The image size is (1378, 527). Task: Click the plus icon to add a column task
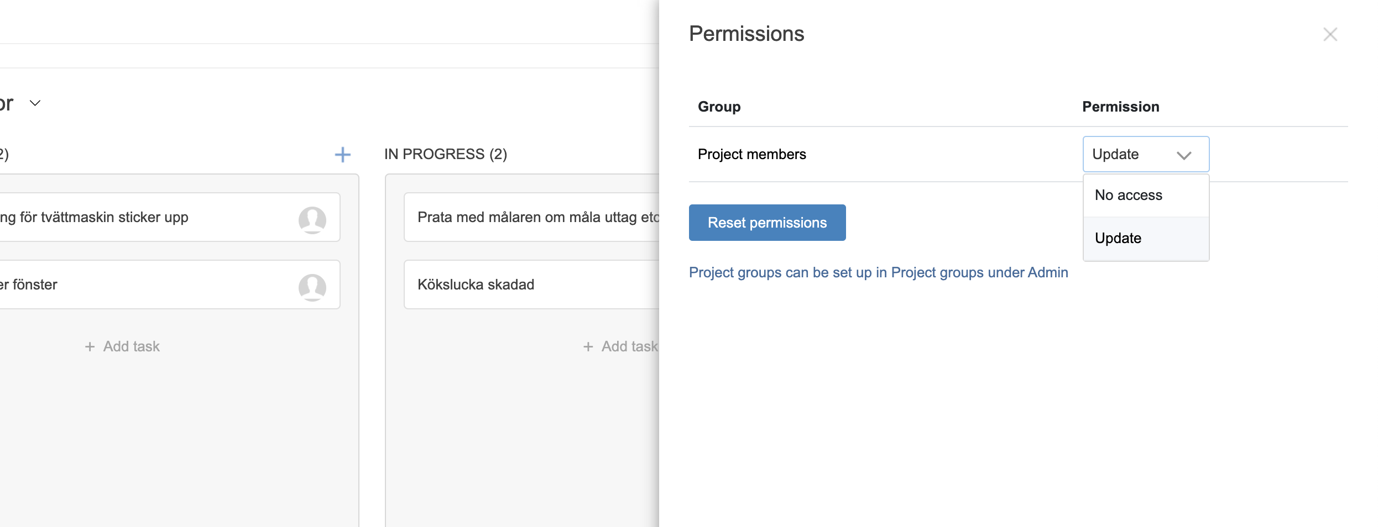(343, 155)
